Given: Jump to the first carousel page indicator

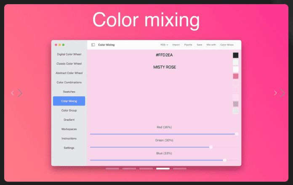Looking at the screenshot, I should coord(112,169).
